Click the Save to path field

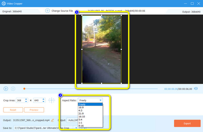tap(43, 128)
